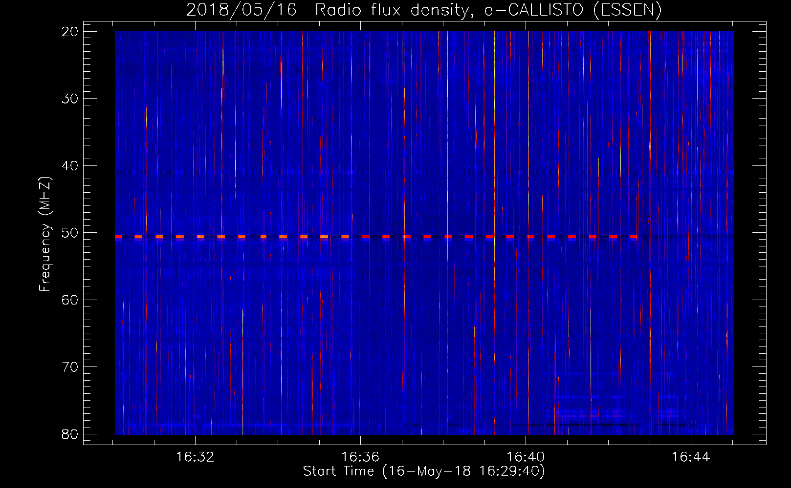The height and width of the screenshot is (488, 791).
Task: Click the frequency tick label 50
Action: [70, 233]
